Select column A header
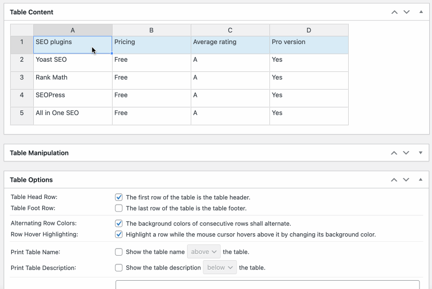The image size is (432, 289). coord(73,30)
